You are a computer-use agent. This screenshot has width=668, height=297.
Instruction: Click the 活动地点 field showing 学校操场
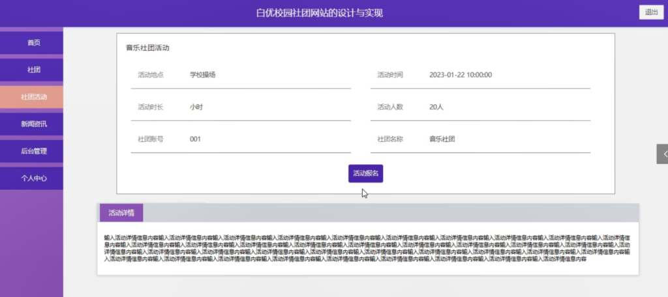241,76
